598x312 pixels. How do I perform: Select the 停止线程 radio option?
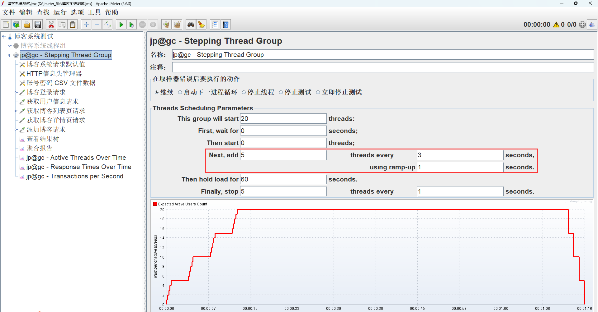pos(244,92)
